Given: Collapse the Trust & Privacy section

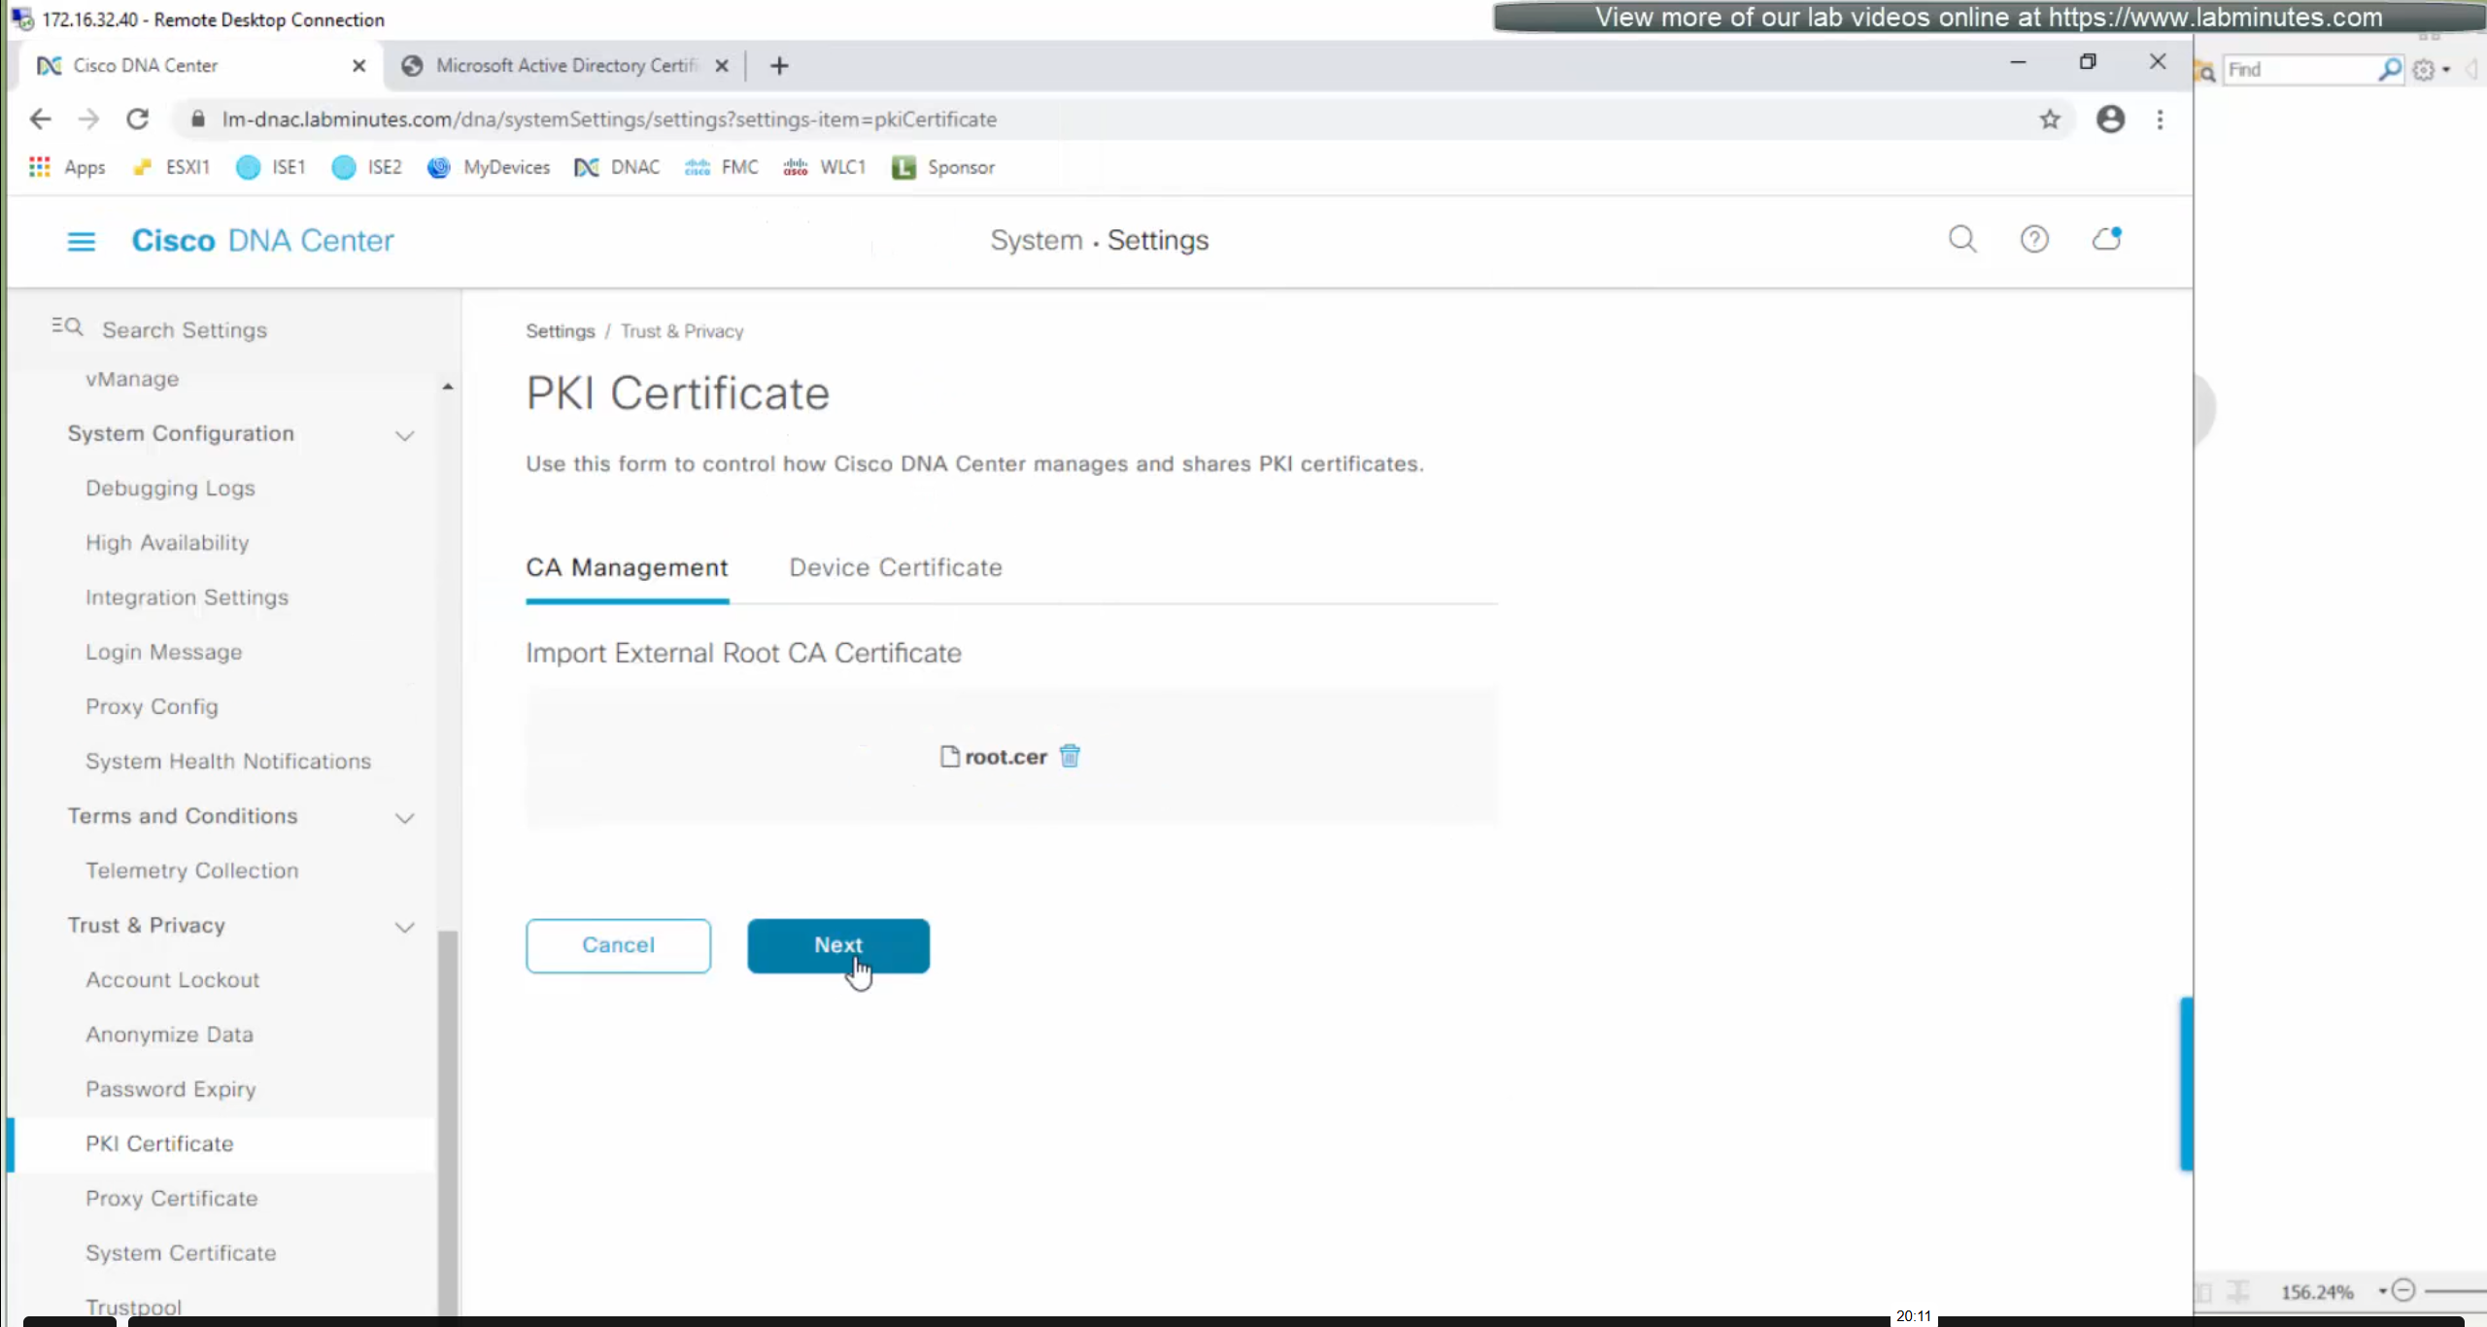Looking at the screenshot, I should point(404,927).
